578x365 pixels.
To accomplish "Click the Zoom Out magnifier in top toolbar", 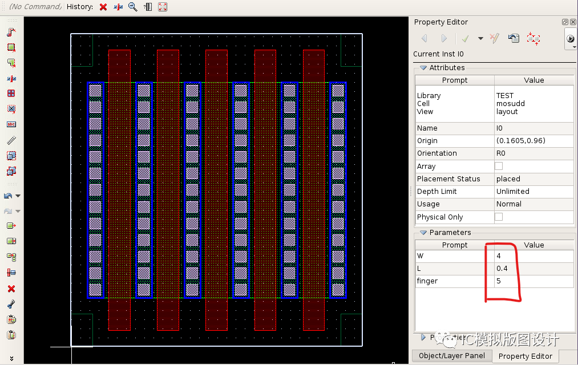I will pos(132,7).
